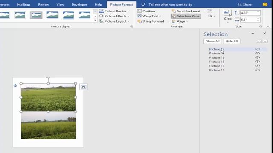273x153 pixels.
Task: Toggle visibility of the second list picture
Action: (257, 54)
